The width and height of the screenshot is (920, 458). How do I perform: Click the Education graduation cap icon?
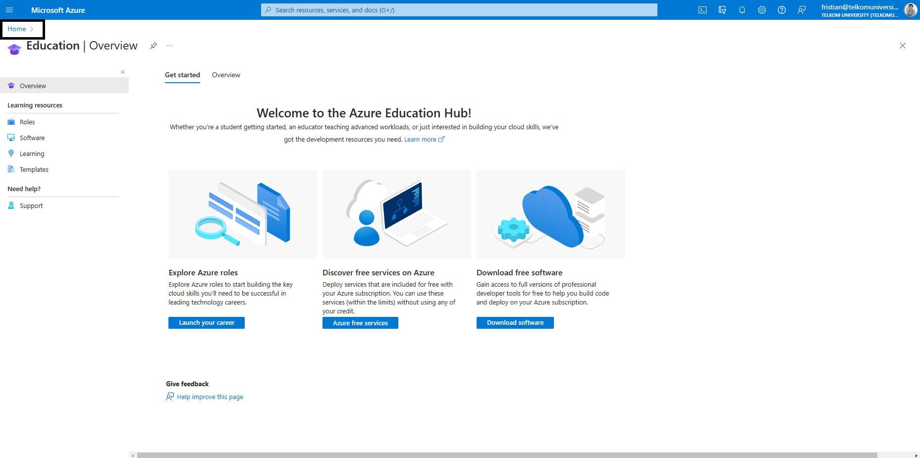[x=14, y=49]
